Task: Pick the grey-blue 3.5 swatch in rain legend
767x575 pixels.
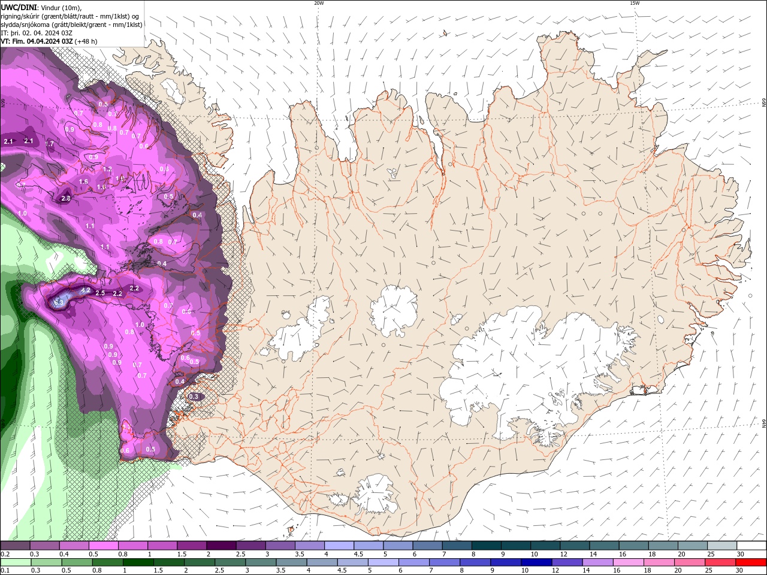Action: pos(291,562)
